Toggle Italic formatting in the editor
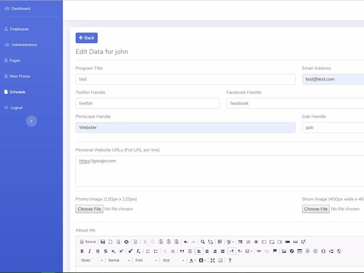 pyautogui.click(x=90, y=251)
